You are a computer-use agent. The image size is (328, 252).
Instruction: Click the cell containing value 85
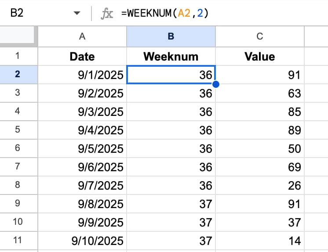click(259, 112)
